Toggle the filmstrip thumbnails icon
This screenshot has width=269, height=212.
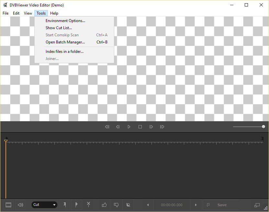pos(8,205)
